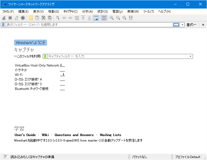Open capture options with the gear-circle icon

[x=23, y=18]
